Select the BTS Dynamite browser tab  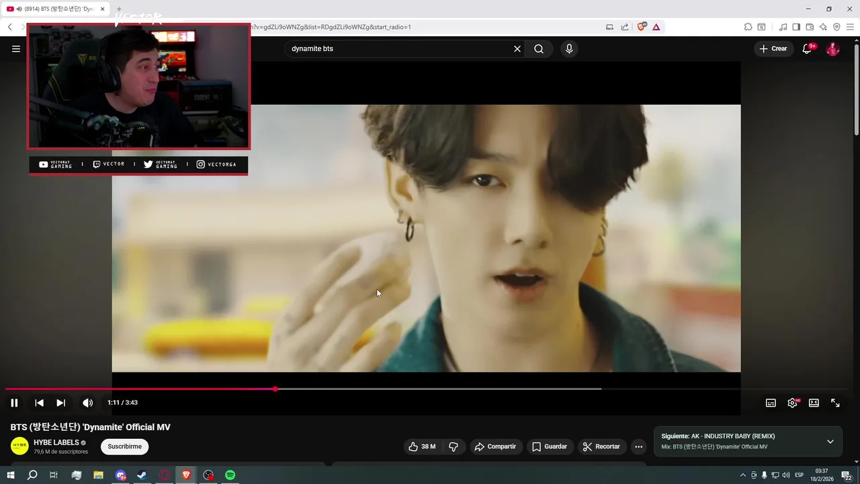(x=55, y=9)
